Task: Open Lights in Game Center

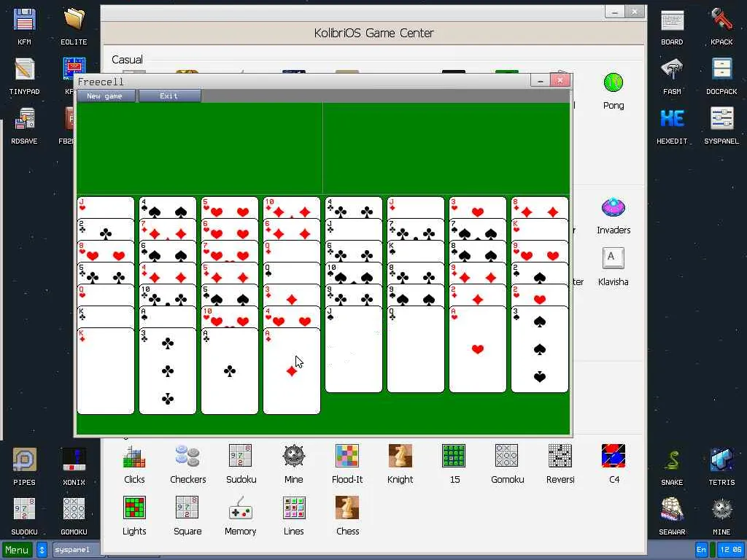Action: 134,516
